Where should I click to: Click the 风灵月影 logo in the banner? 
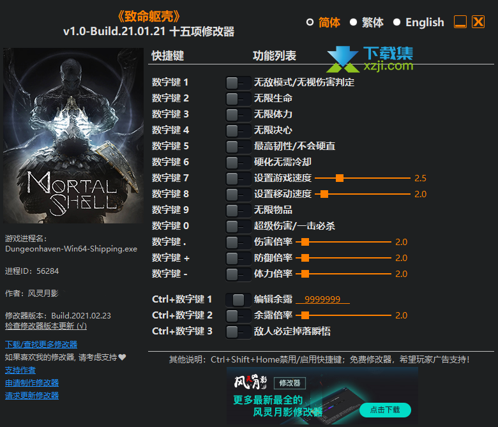(x=251, y=382)
